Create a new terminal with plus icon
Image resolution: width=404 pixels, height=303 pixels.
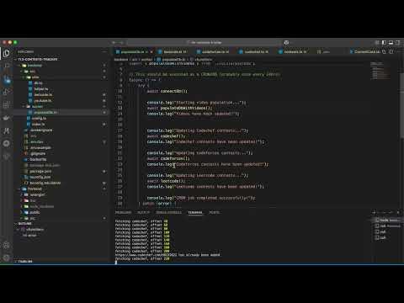(x=374, y=212)
